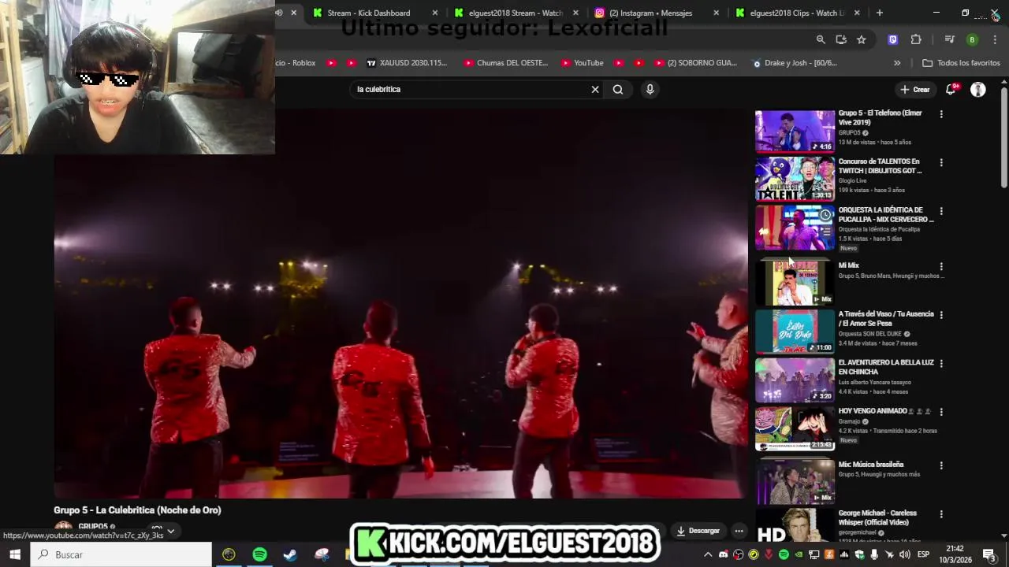Open the Chumas DEL OESTE bookmark
Viewport: 1009px width, 567px height.
[505, 63]
